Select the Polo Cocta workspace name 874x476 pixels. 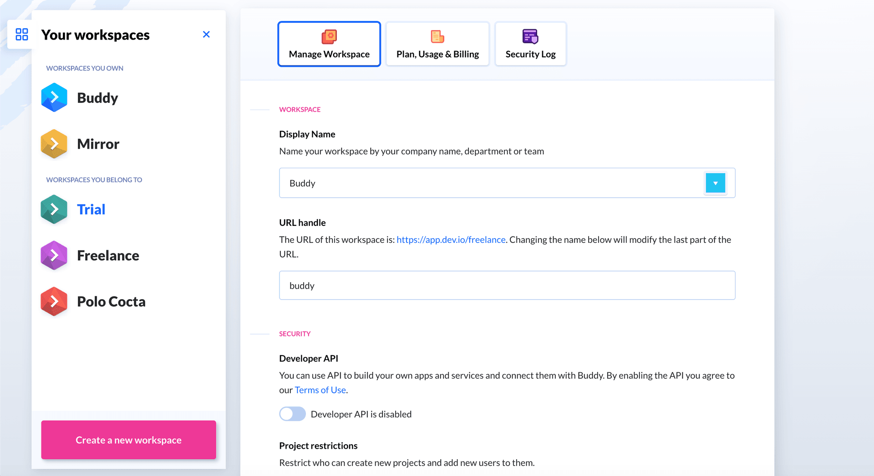(111, 301)
